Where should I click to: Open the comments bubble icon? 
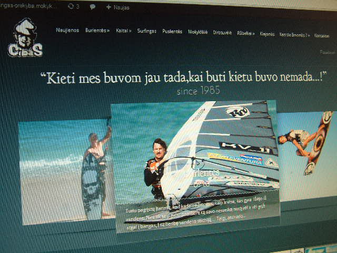tap(93, 7)
